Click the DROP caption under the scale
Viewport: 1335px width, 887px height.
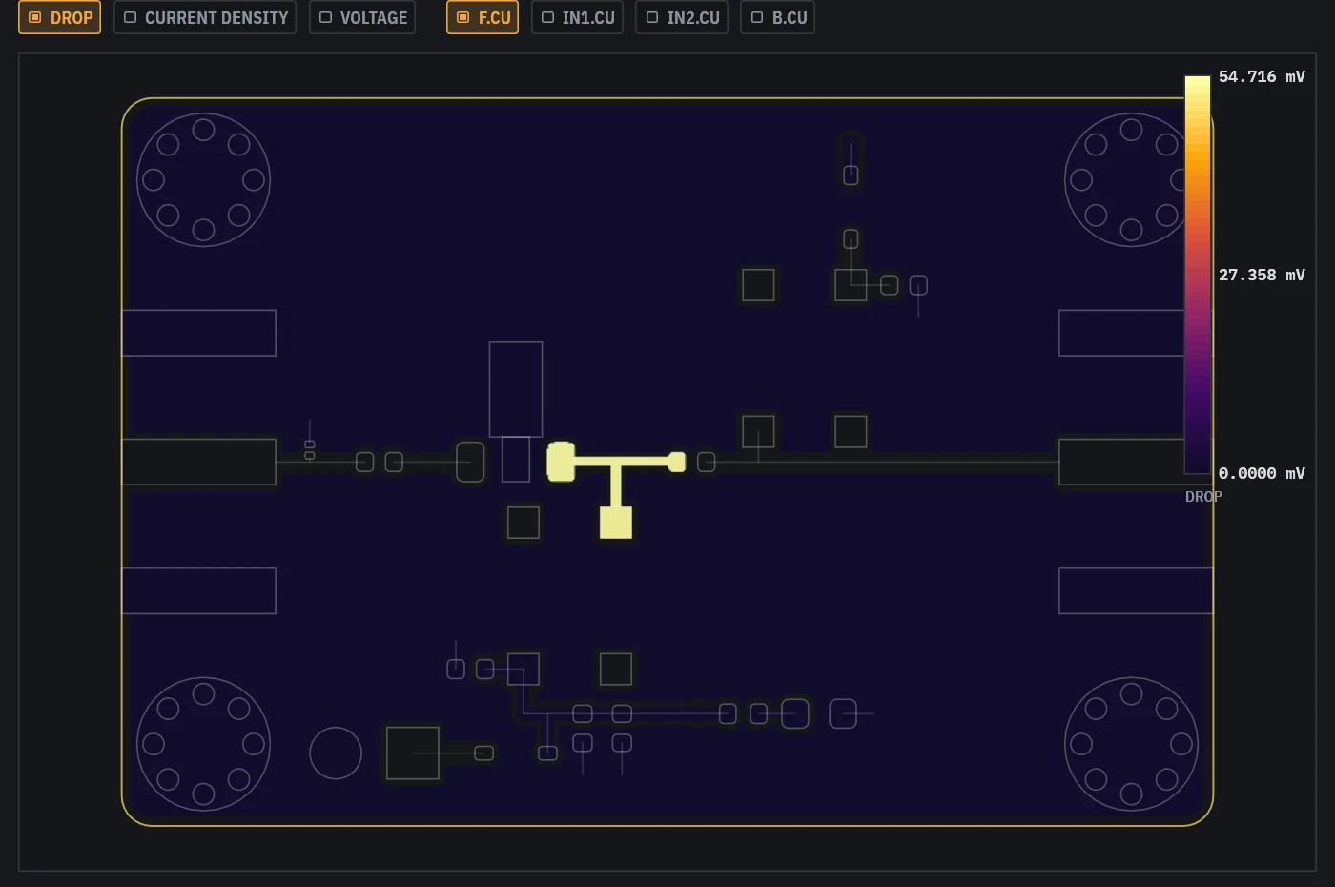pos(1203,496)
